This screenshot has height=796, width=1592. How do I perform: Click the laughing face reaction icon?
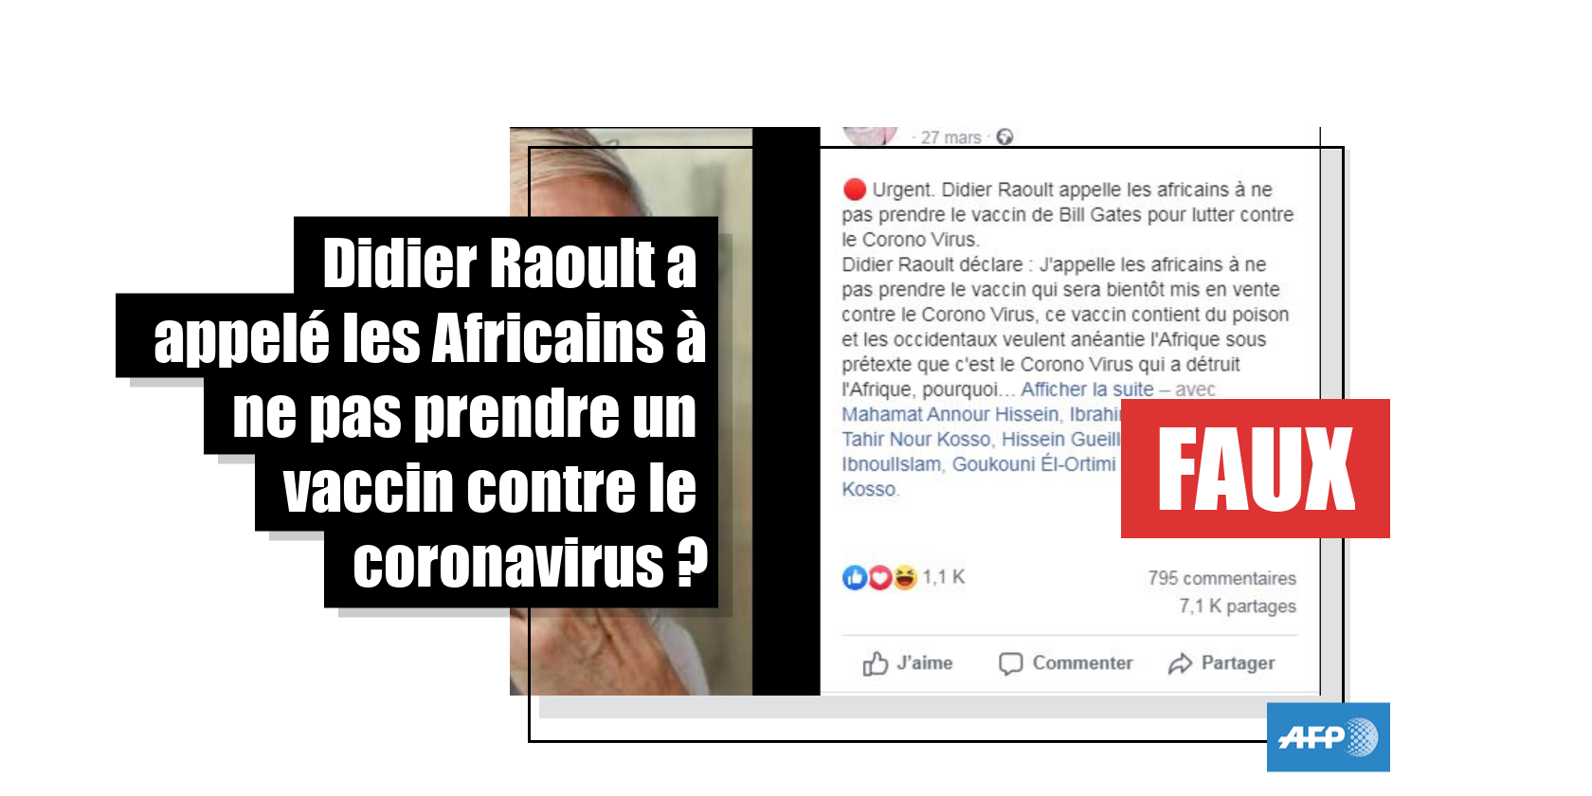point(905,577)
